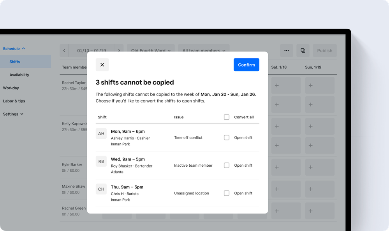The image size is (389, 231).
Task: Open the All team members dropdown
Action: point(204,51)
